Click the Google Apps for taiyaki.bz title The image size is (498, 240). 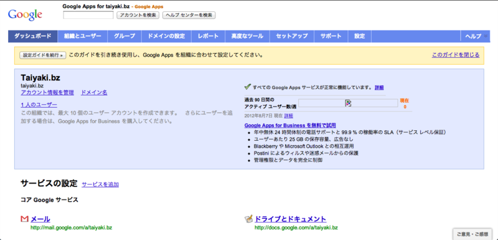[x=96, y=6]
